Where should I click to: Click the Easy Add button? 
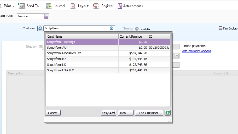[108, 113]
